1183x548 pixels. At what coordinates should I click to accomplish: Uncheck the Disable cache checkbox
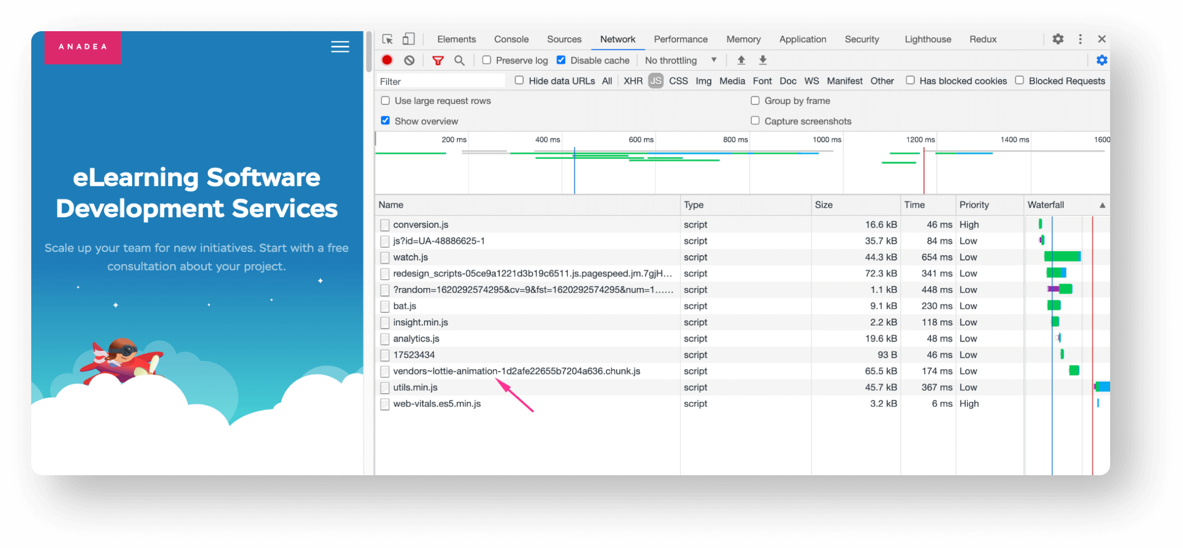click(561, 60)
